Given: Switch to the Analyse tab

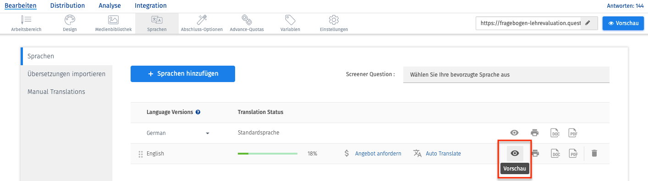Looking at the screenshot, I should 110,5.
